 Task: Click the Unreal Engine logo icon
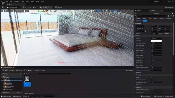[3, 2]
